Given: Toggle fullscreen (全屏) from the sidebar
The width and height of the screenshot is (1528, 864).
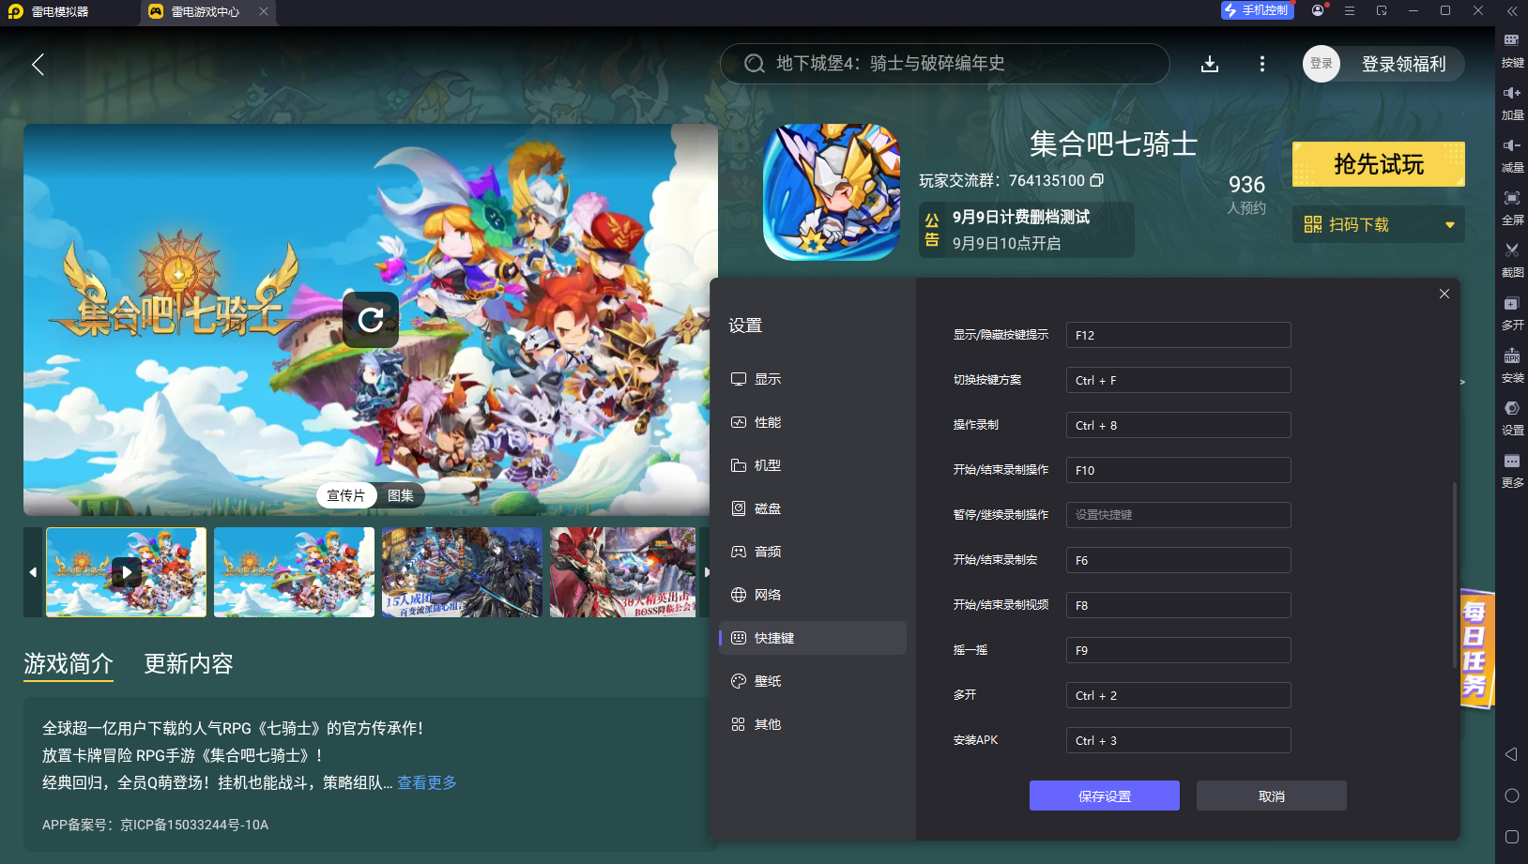Looking at the screenshot, I should pos(1512,208).
